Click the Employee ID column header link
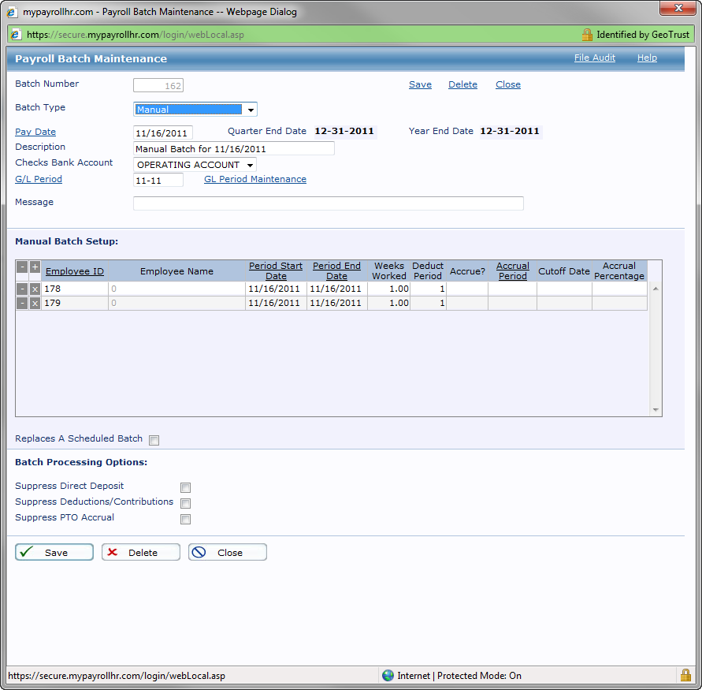The image size is (702, 690). (75, 271)
